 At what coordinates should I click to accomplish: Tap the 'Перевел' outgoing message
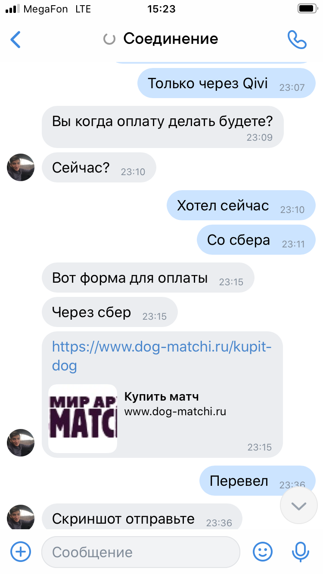point(258,481)
